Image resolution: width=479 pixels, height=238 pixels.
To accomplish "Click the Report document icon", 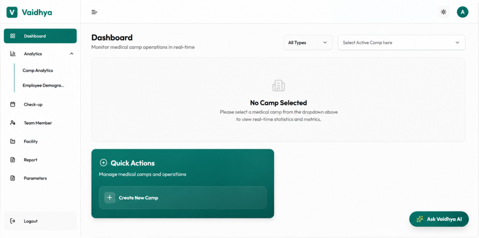I will (x=13, y=160).
